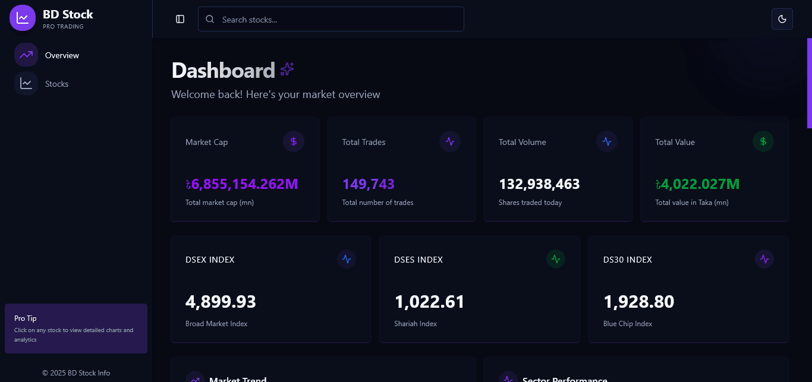The height and width of the screenshot is (382, 812).
Task: Select the DSEX value 4,899.93
Action: point(221,302)
